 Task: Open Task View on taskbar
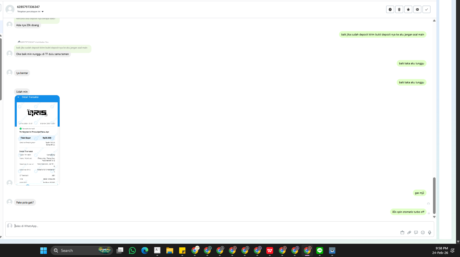click(x=120, y=250)
